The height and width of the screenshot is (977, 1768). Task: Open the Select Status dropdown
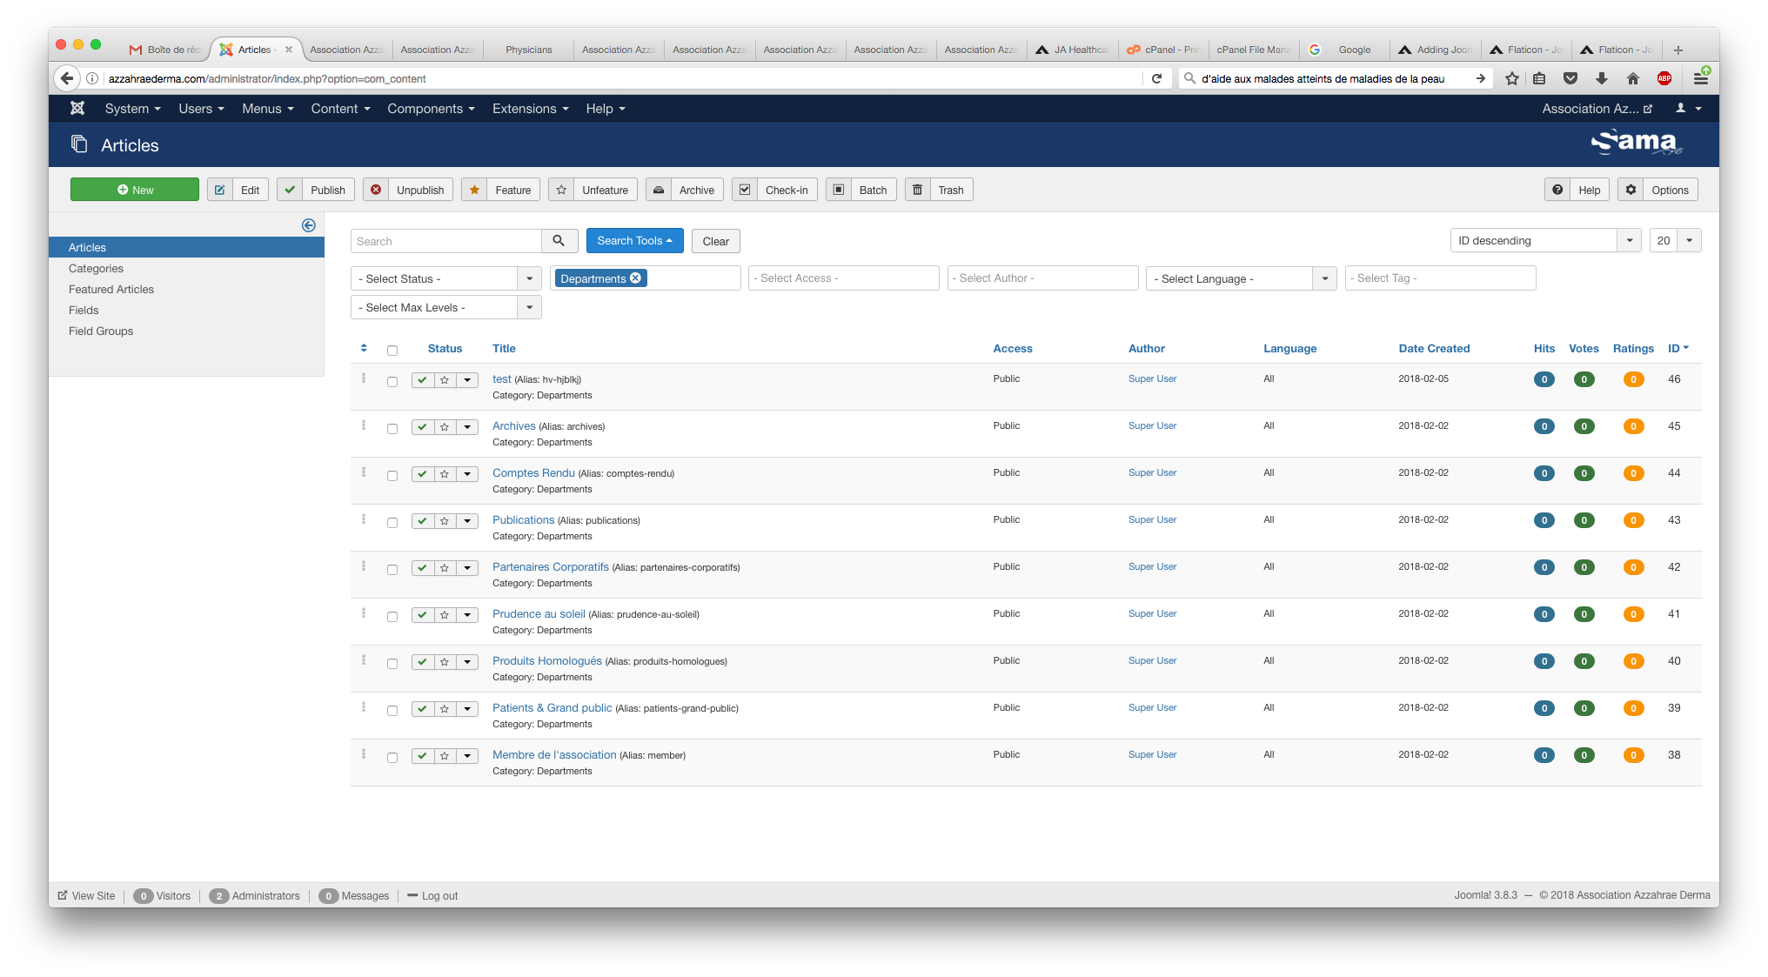[x=445, y=278]
